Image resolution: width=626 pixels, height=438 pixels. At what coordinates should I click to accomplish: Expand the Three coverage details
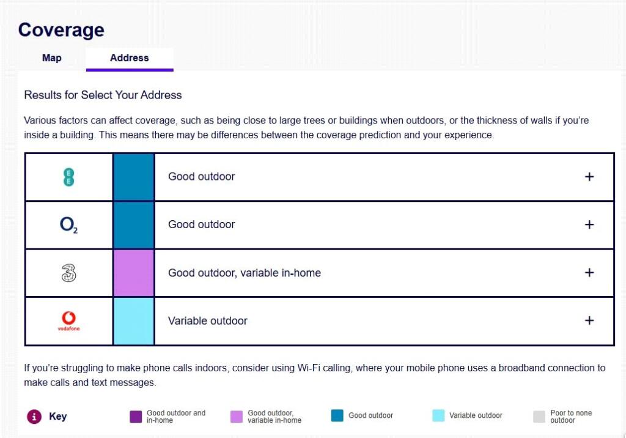[x=589, y=273]
